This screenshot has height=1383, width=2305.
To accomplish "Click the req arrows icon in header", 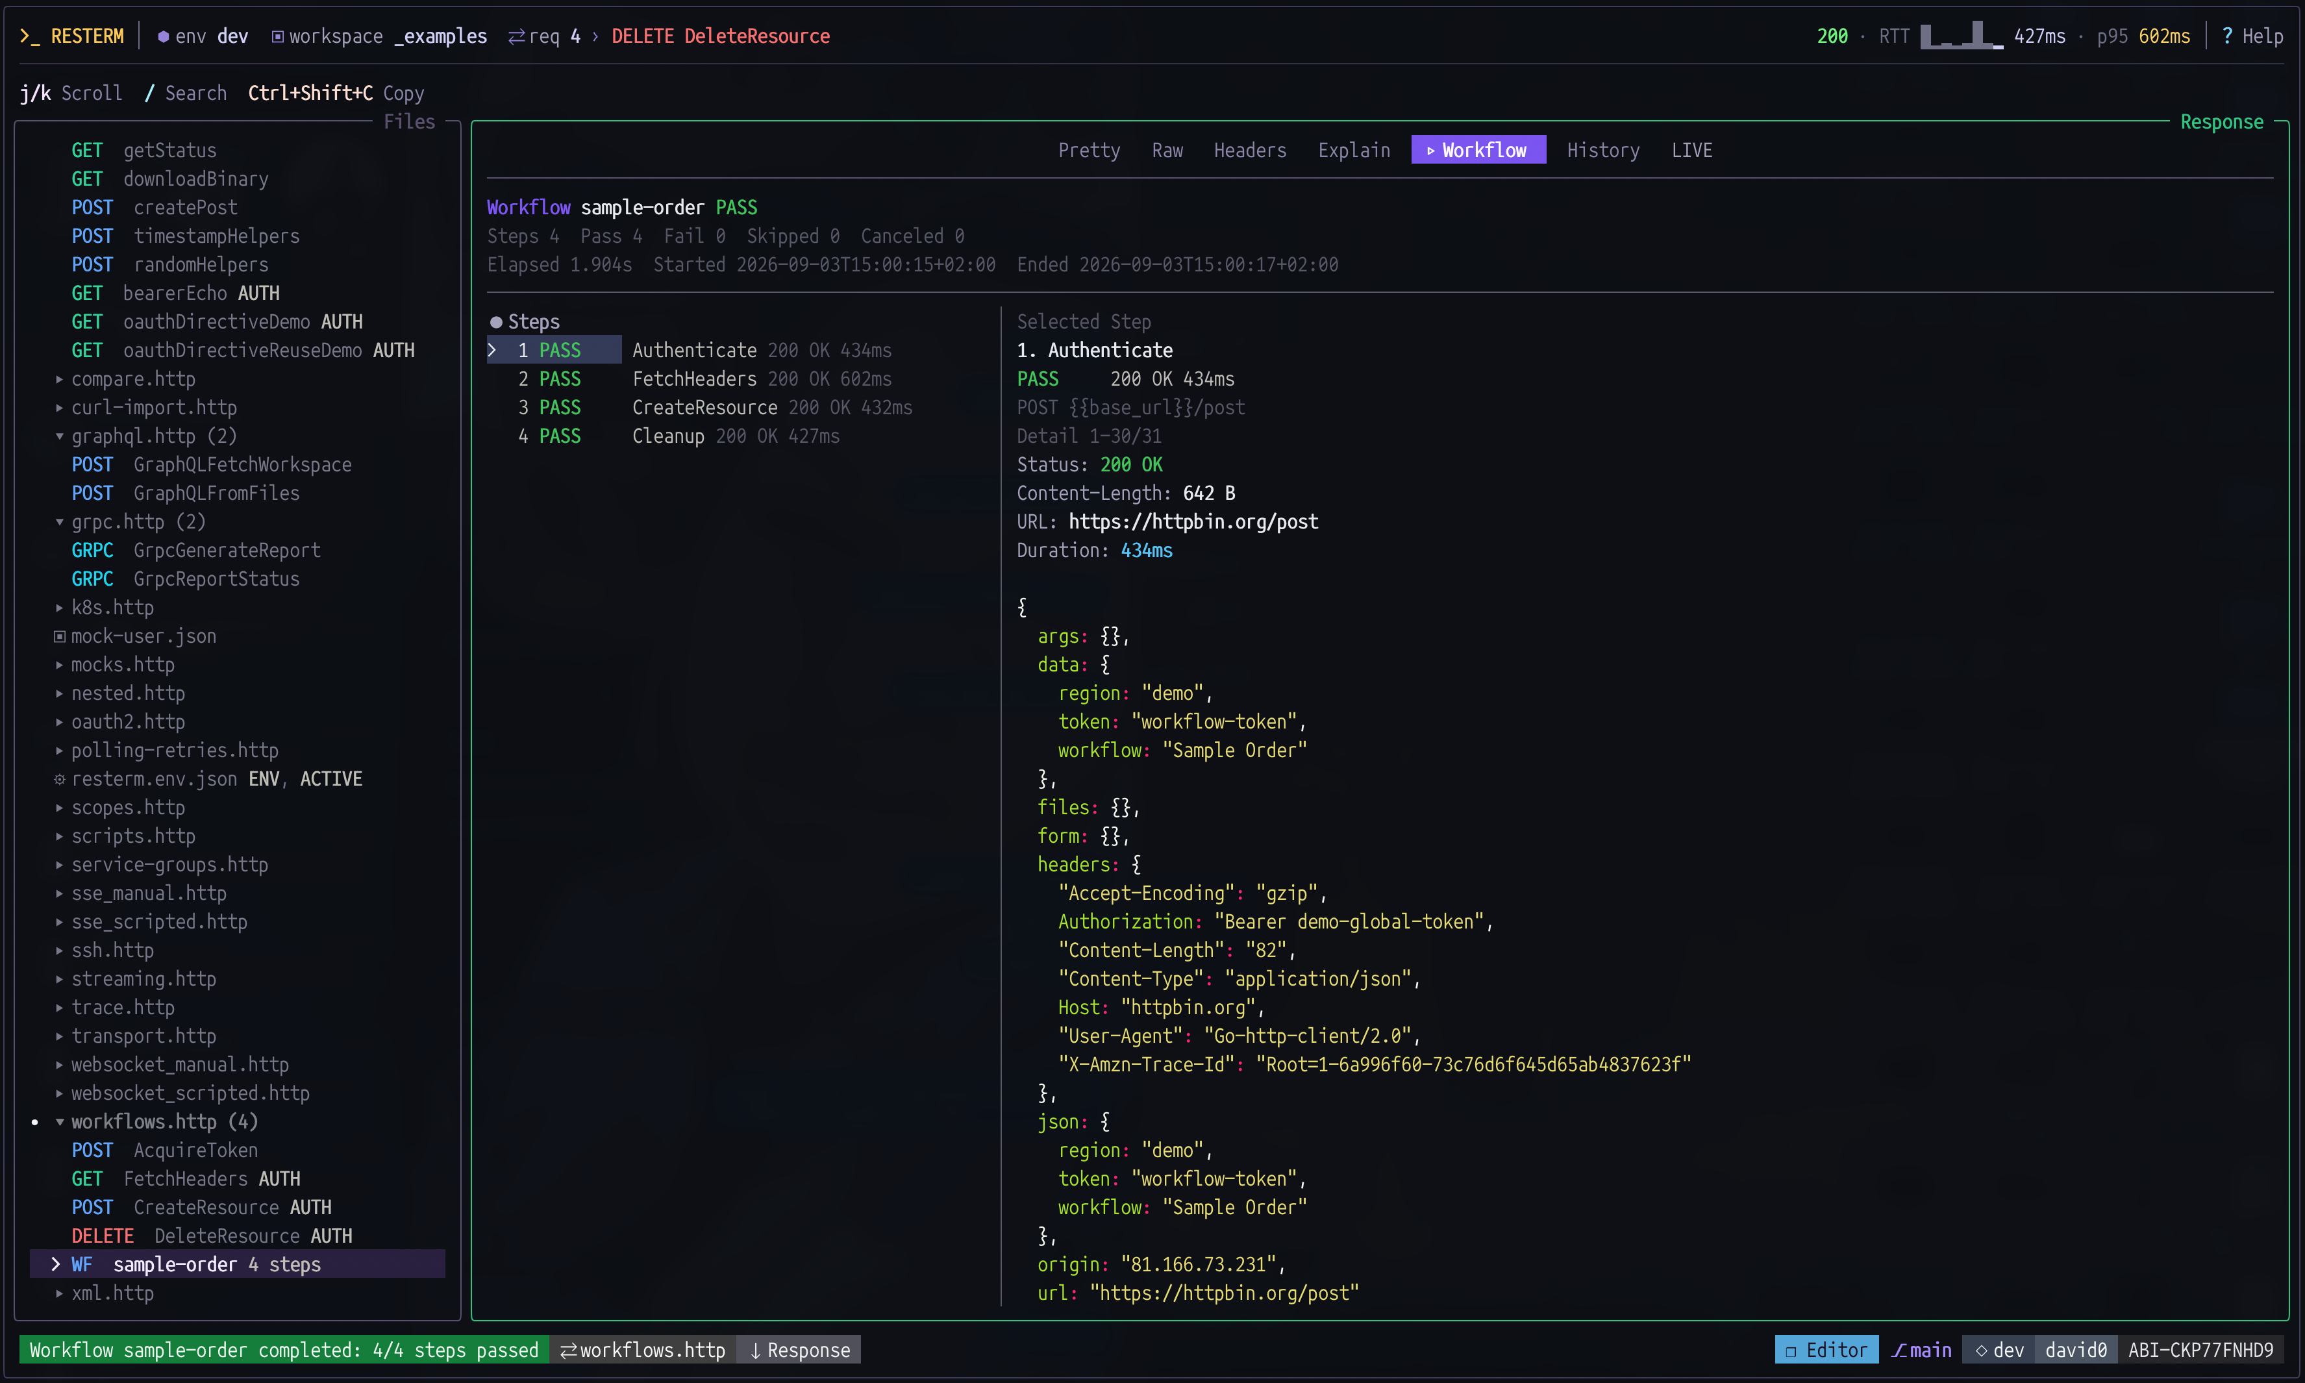I will tap(516, 36).
